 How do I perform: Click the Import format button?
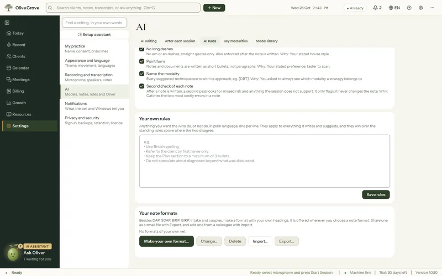click(x=260, y=241)
